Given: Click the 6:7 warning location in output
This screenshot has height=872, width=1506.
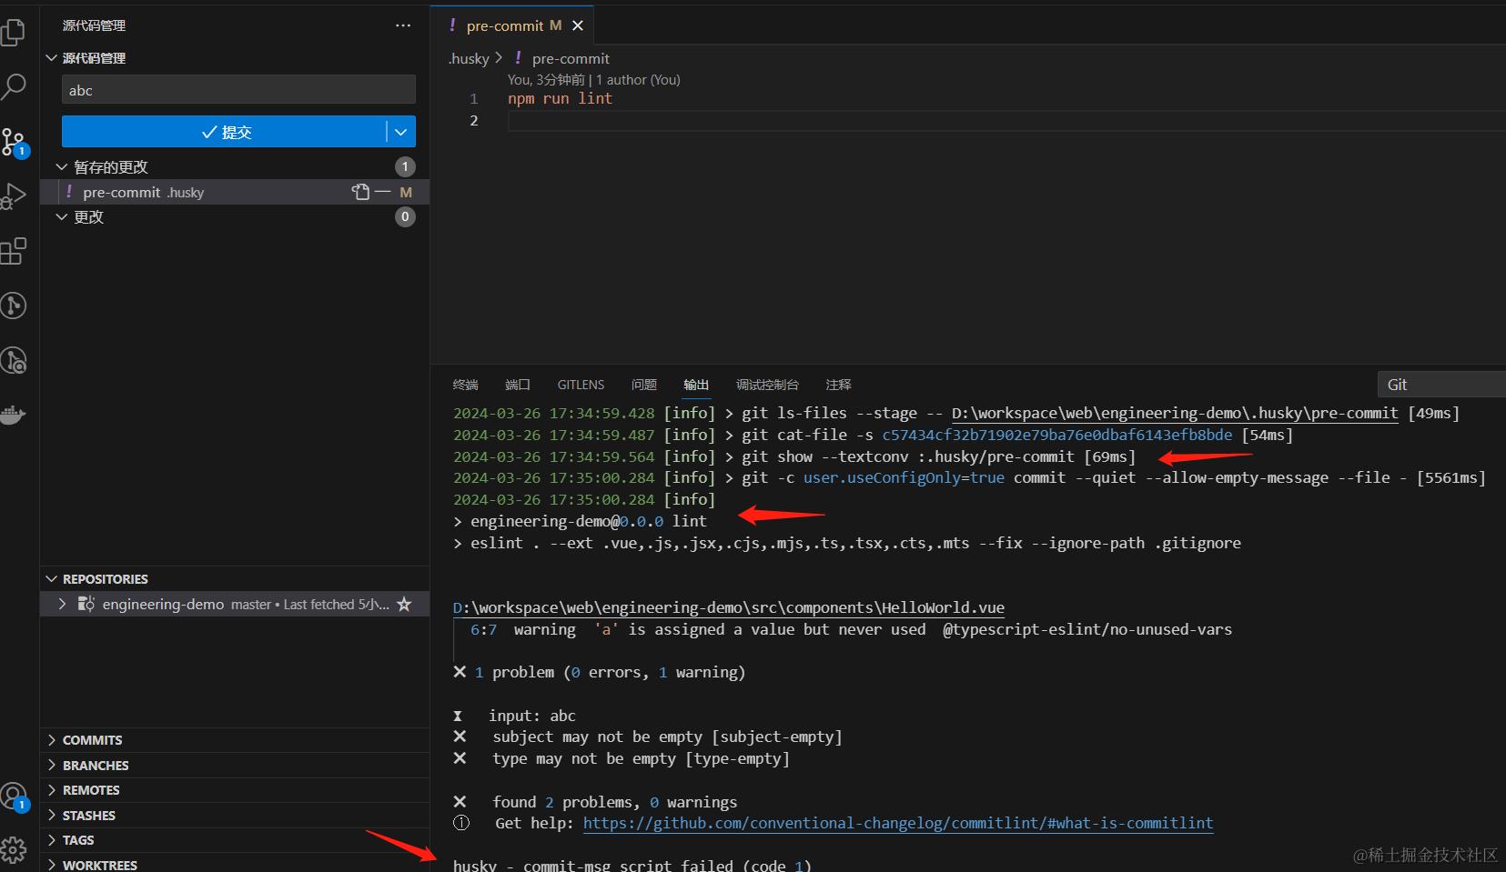Looking at the screenshot, I should tap(483, 629).
